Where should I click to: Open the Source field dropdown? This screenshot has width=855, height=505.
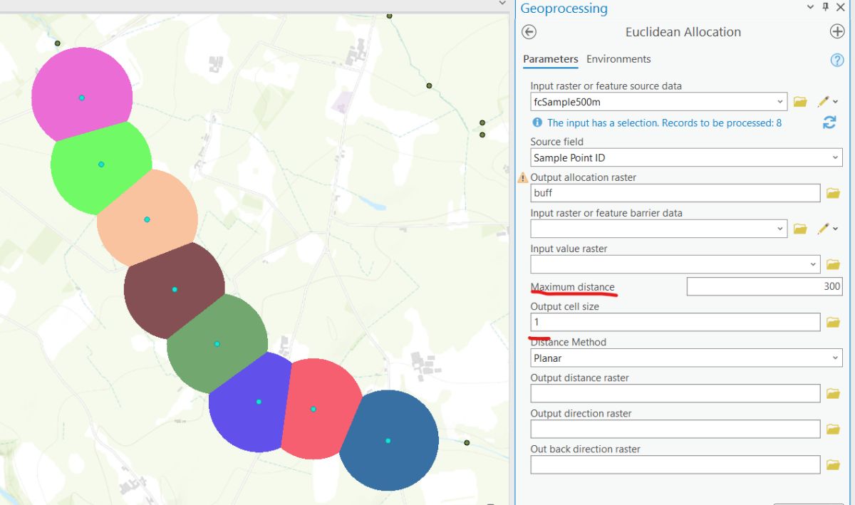tap(835, 157)
